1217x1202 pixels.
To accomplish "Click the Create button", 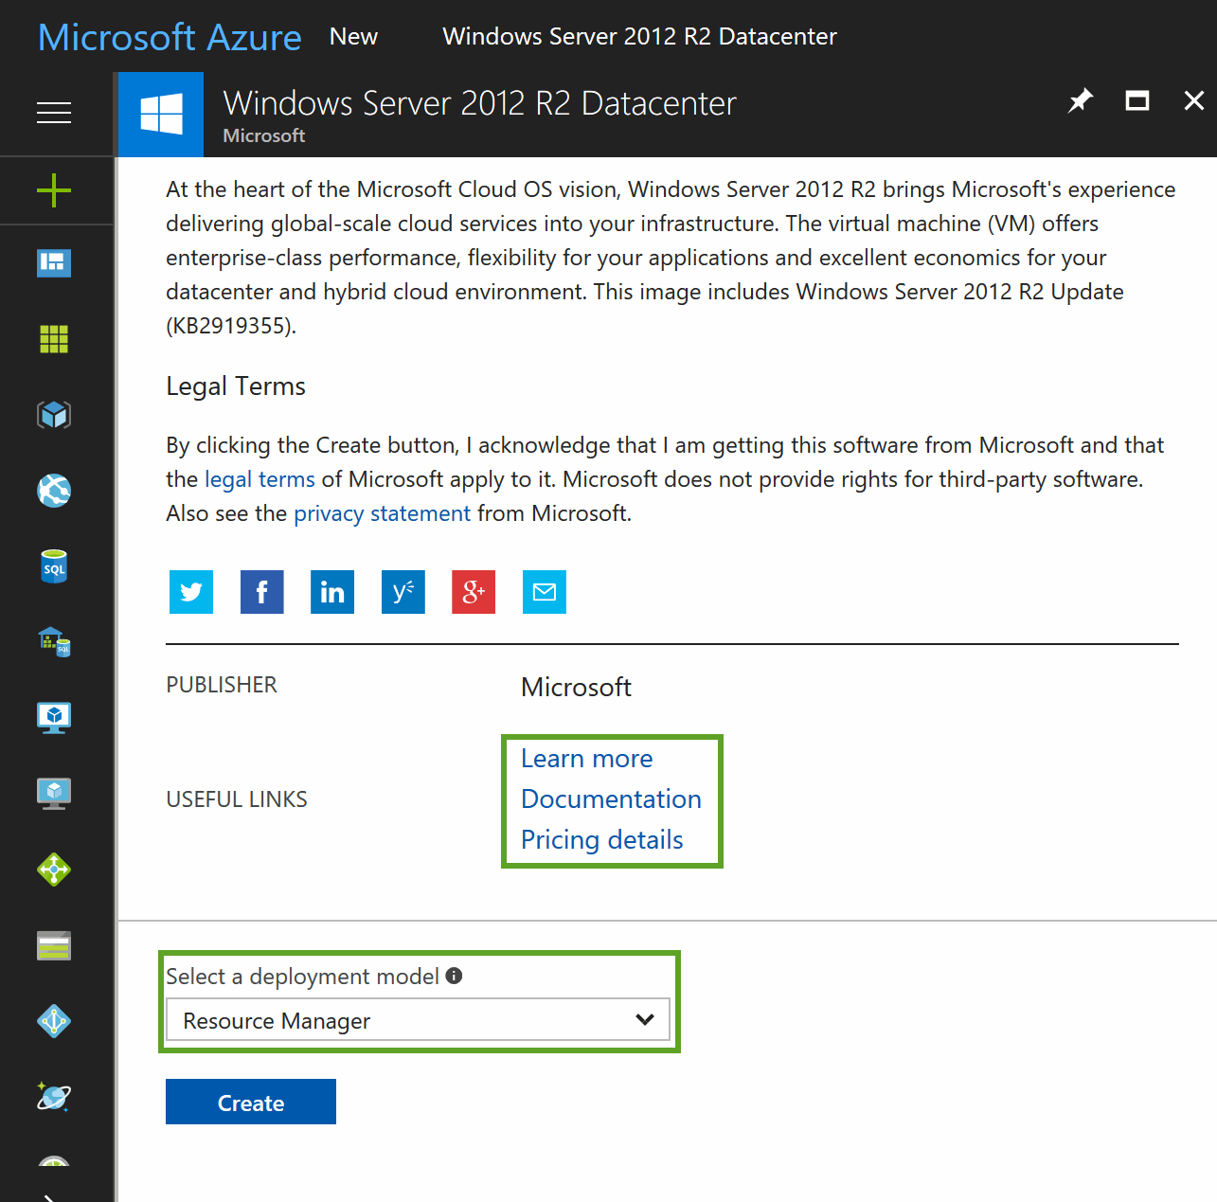I will (251, 1102).
